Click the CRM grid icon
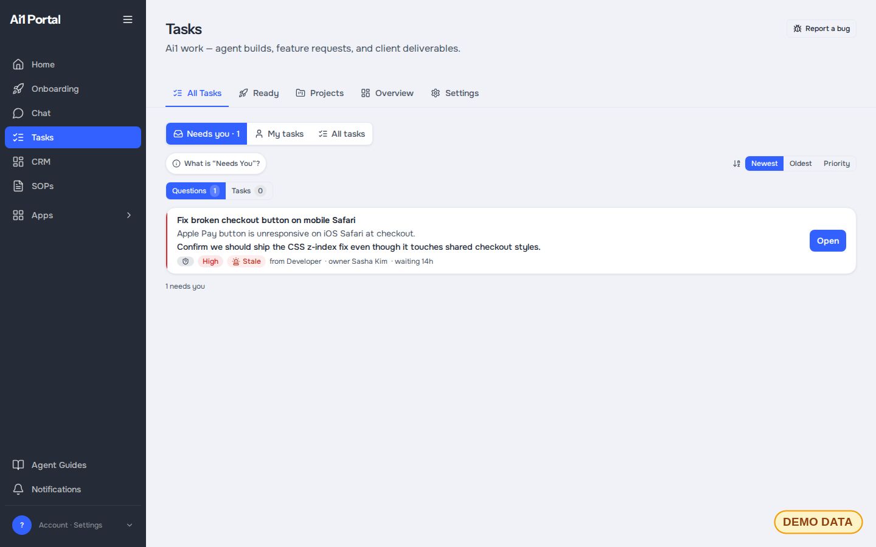Viewport: 876px width, 547px height. point(18,162)
